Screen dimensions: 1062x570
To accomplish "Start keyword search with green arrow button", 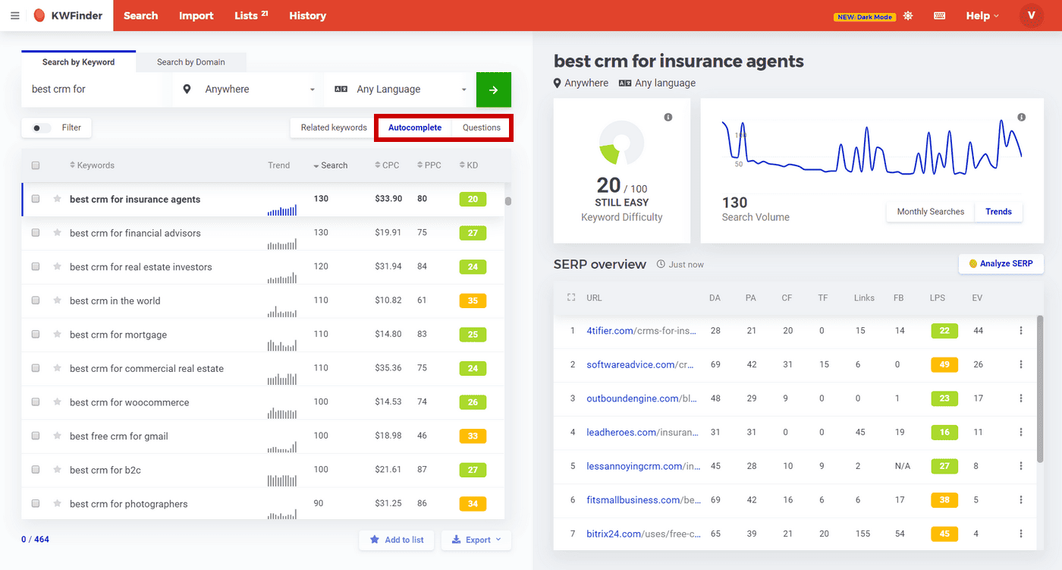I will tap(494, 90).
